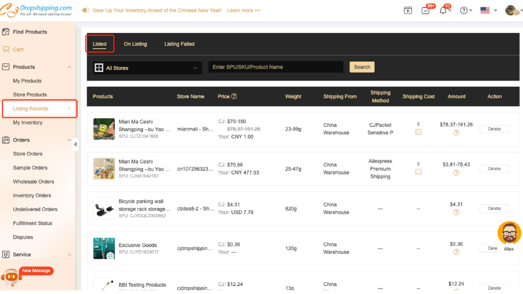This screenshot has width=523, height=294.
Task: Click the Search button
Action: (x=362, y=67)
